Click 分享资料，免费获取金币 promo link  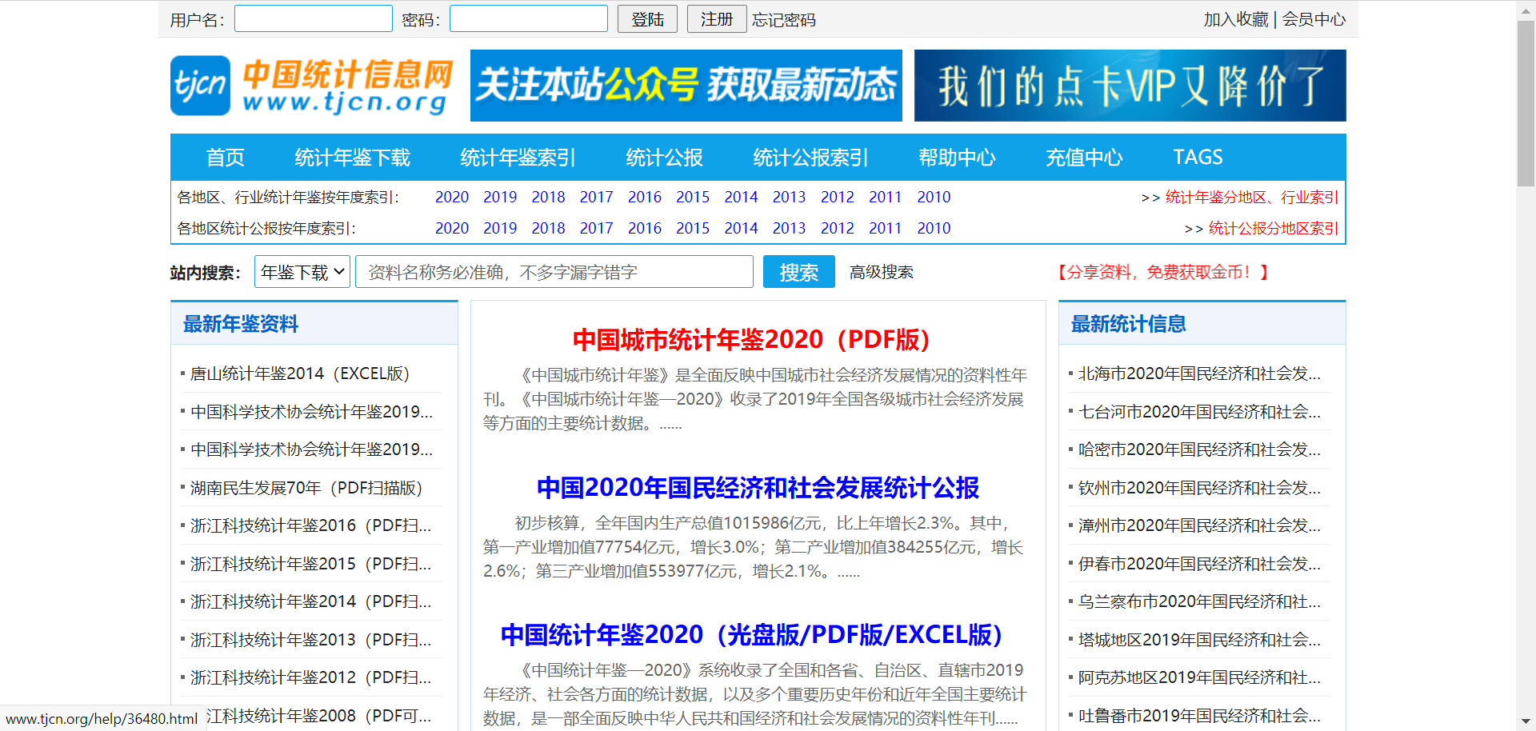1162,273
